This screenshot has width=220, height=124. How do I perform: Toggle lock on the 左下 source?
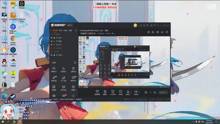[x=54, y=45]
